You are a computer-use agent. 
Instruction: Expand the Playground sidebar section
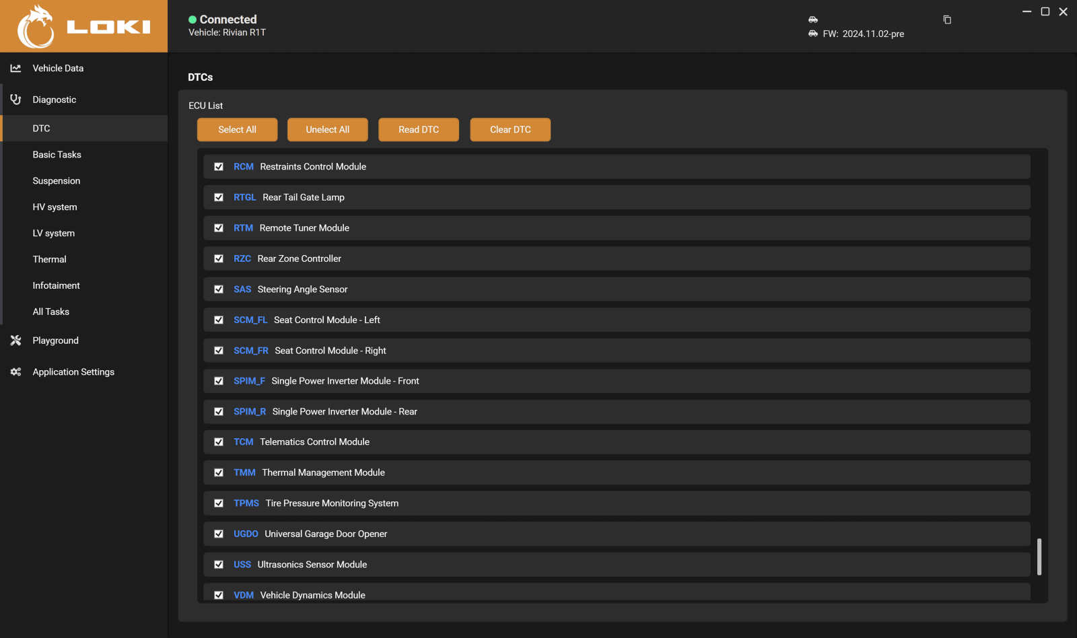click(55, 341)
